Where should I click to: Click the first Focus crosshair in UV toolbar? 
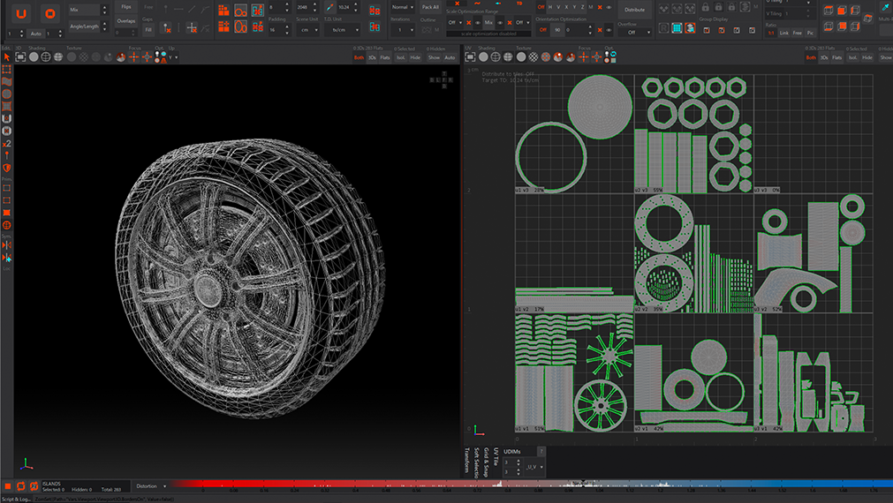click(584, 56)
